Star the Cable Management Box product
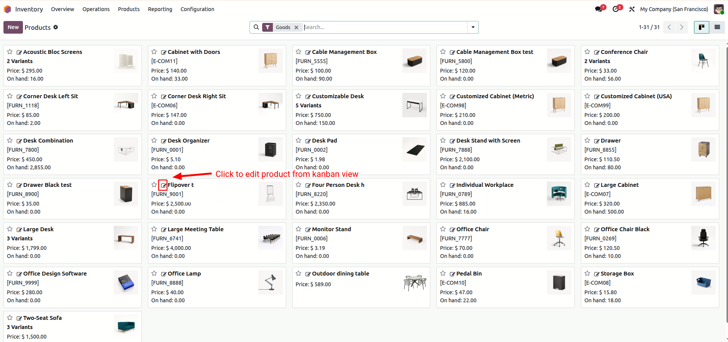The image size is (728, 342). click(299, 52)
